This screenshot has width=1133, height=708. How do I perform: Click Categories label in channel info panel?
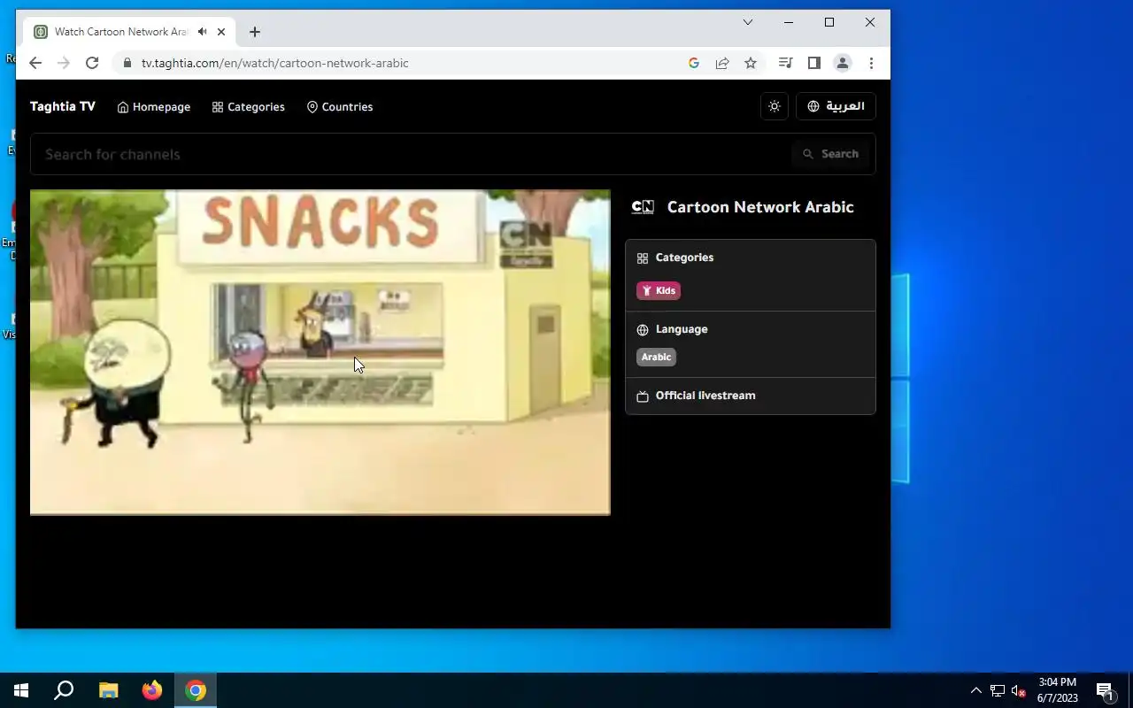tap(684, 258)
